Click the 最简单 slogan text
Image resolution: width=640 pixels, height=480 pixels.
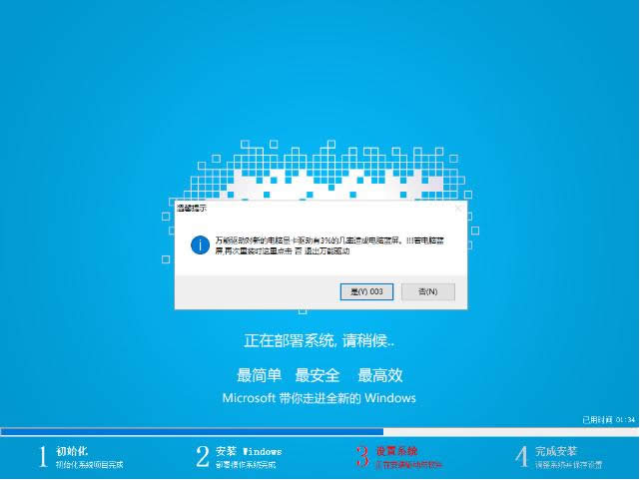pos(259,375)
